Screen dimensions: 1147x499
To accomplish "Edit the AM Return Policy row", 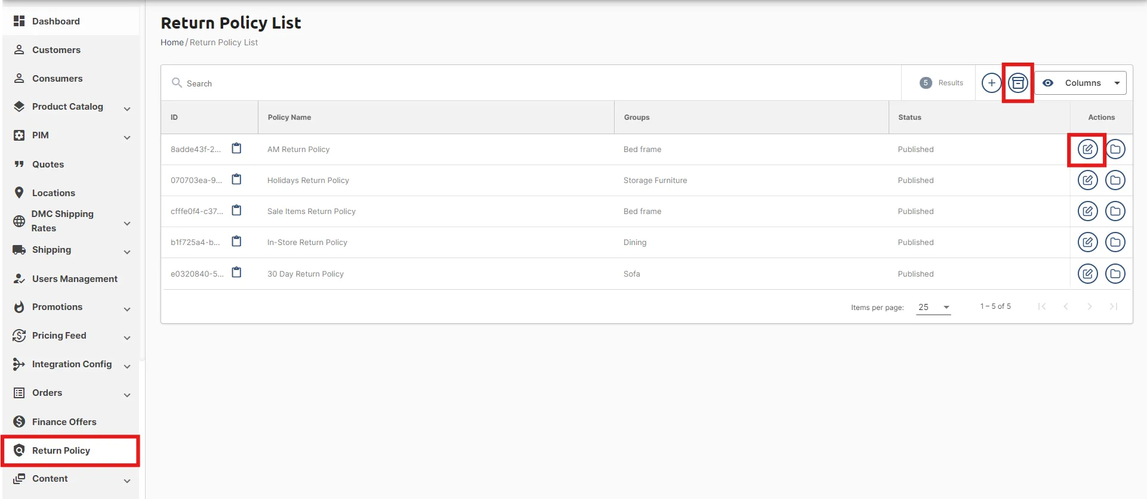I will click(x=1087, y=149).
